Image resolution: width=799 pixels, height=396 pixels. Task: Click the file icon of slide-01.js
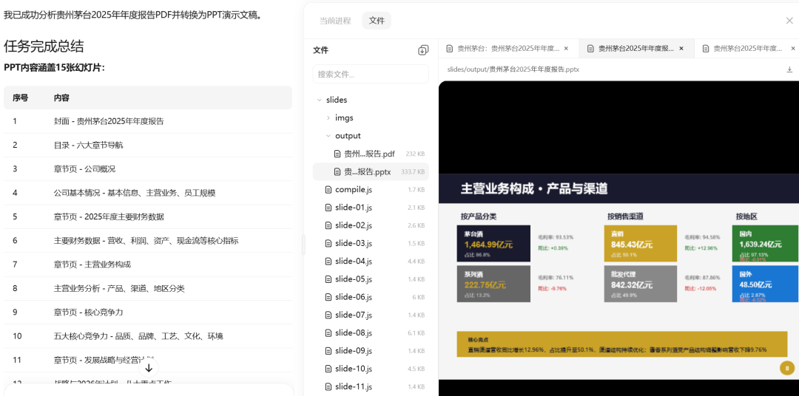(328, 208)
